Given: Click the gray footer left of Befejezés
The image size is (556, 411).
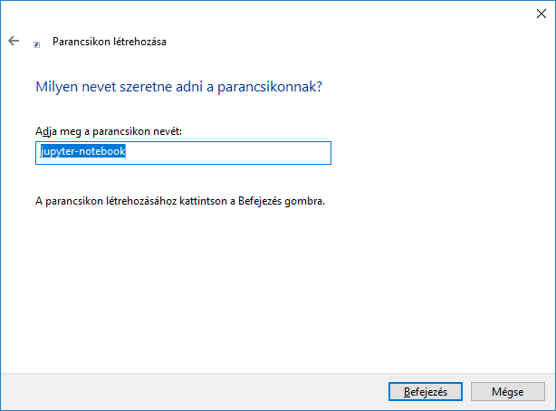Looking at the screenshot, I should pyautogui.click(x=181, y=391).
